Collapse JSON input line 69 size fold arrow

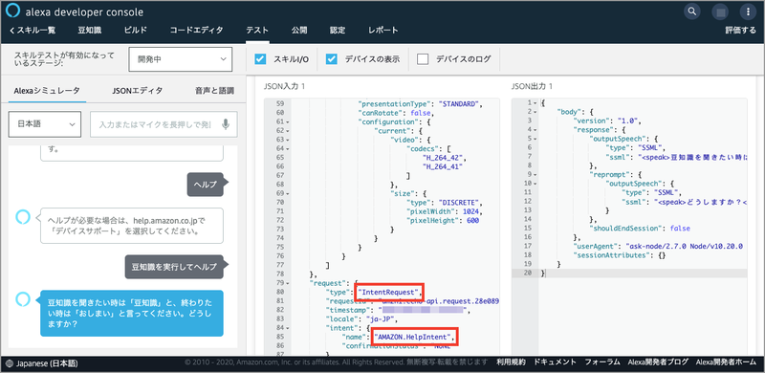[288, 194]
